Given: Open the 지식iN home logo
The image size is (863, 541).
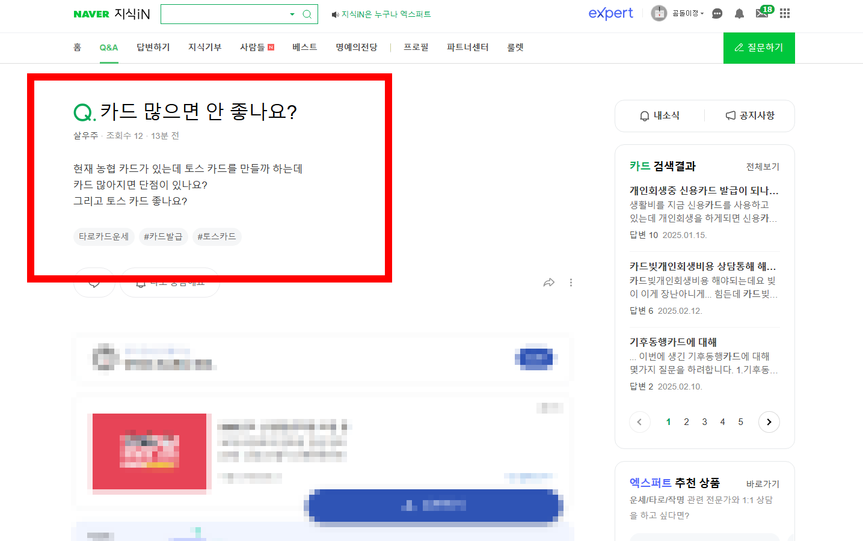Looking at the screenshot, I should [x=132, y=14].
